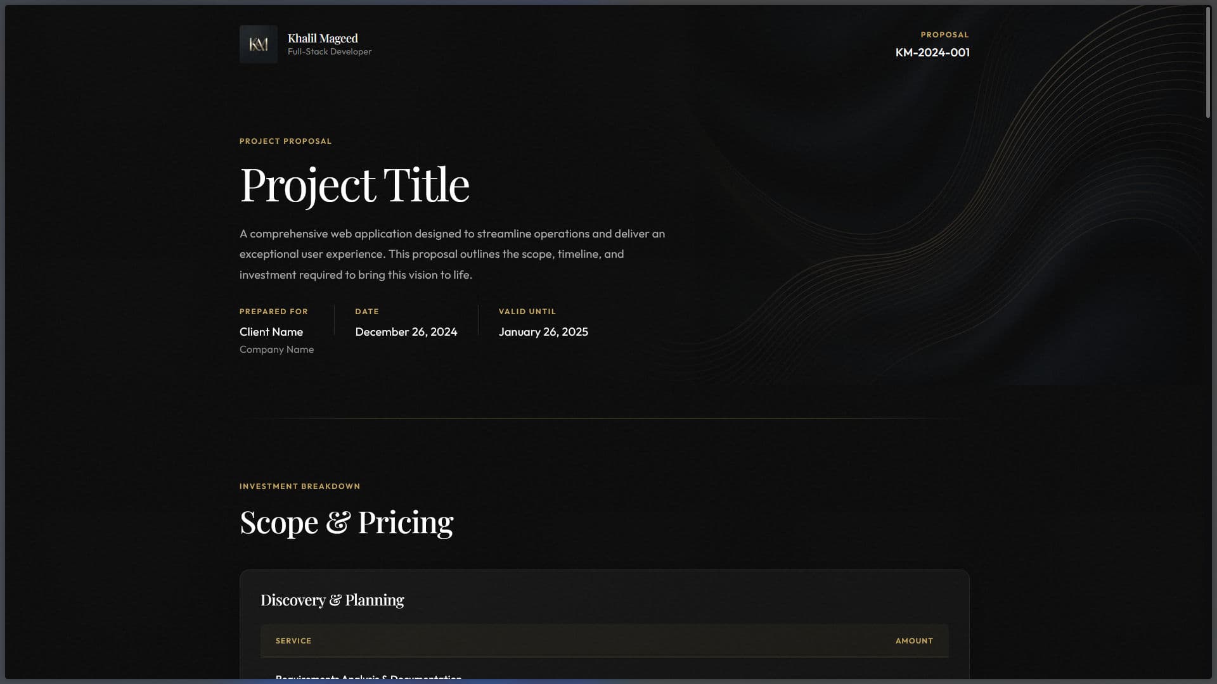Image resolution: width=1217 pixels, height=684 pixels.
Task: Click the Scope & Pricing heading
Action: [346, 522]
